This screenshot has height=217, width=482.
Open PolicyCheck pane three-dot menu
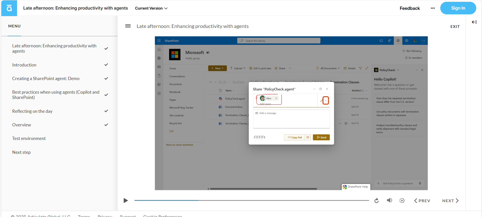[x=416, y=70]
